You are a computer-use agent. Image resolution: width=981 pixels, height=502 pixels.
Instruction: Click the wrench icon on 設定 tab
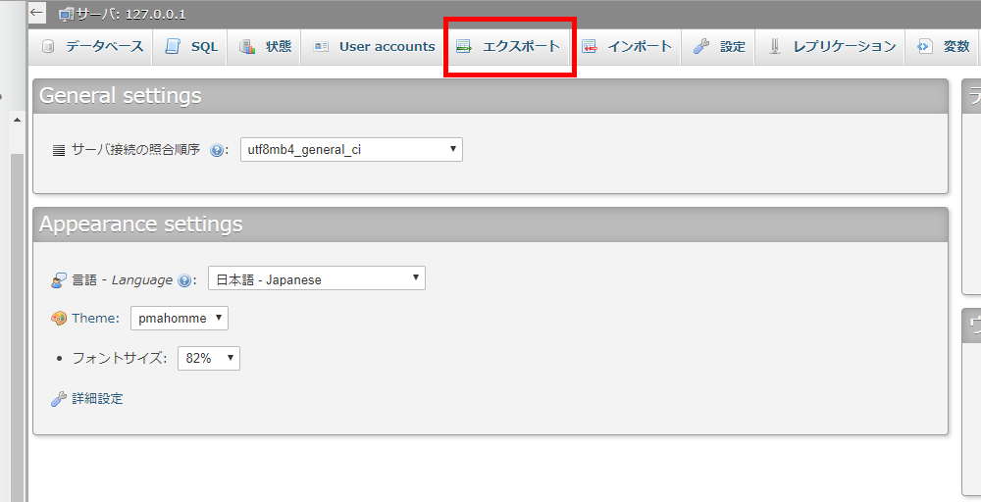click(x=701, y=46)
